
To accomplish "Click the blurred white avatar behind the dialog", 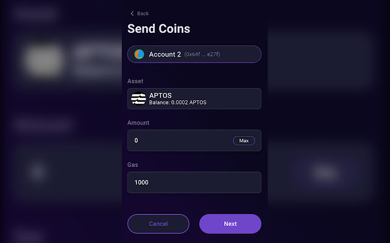I will 44,61.
